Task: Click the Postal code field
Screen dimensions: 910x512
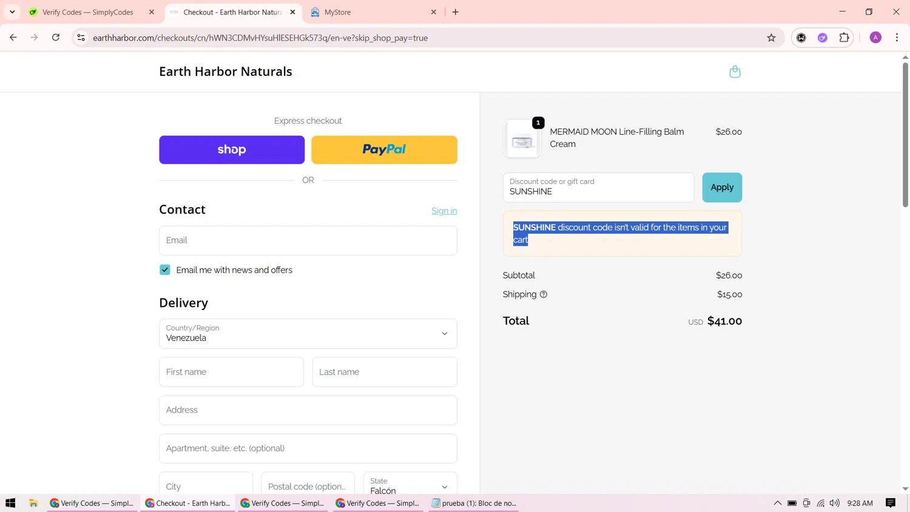Action: click(x=308, y=485)
